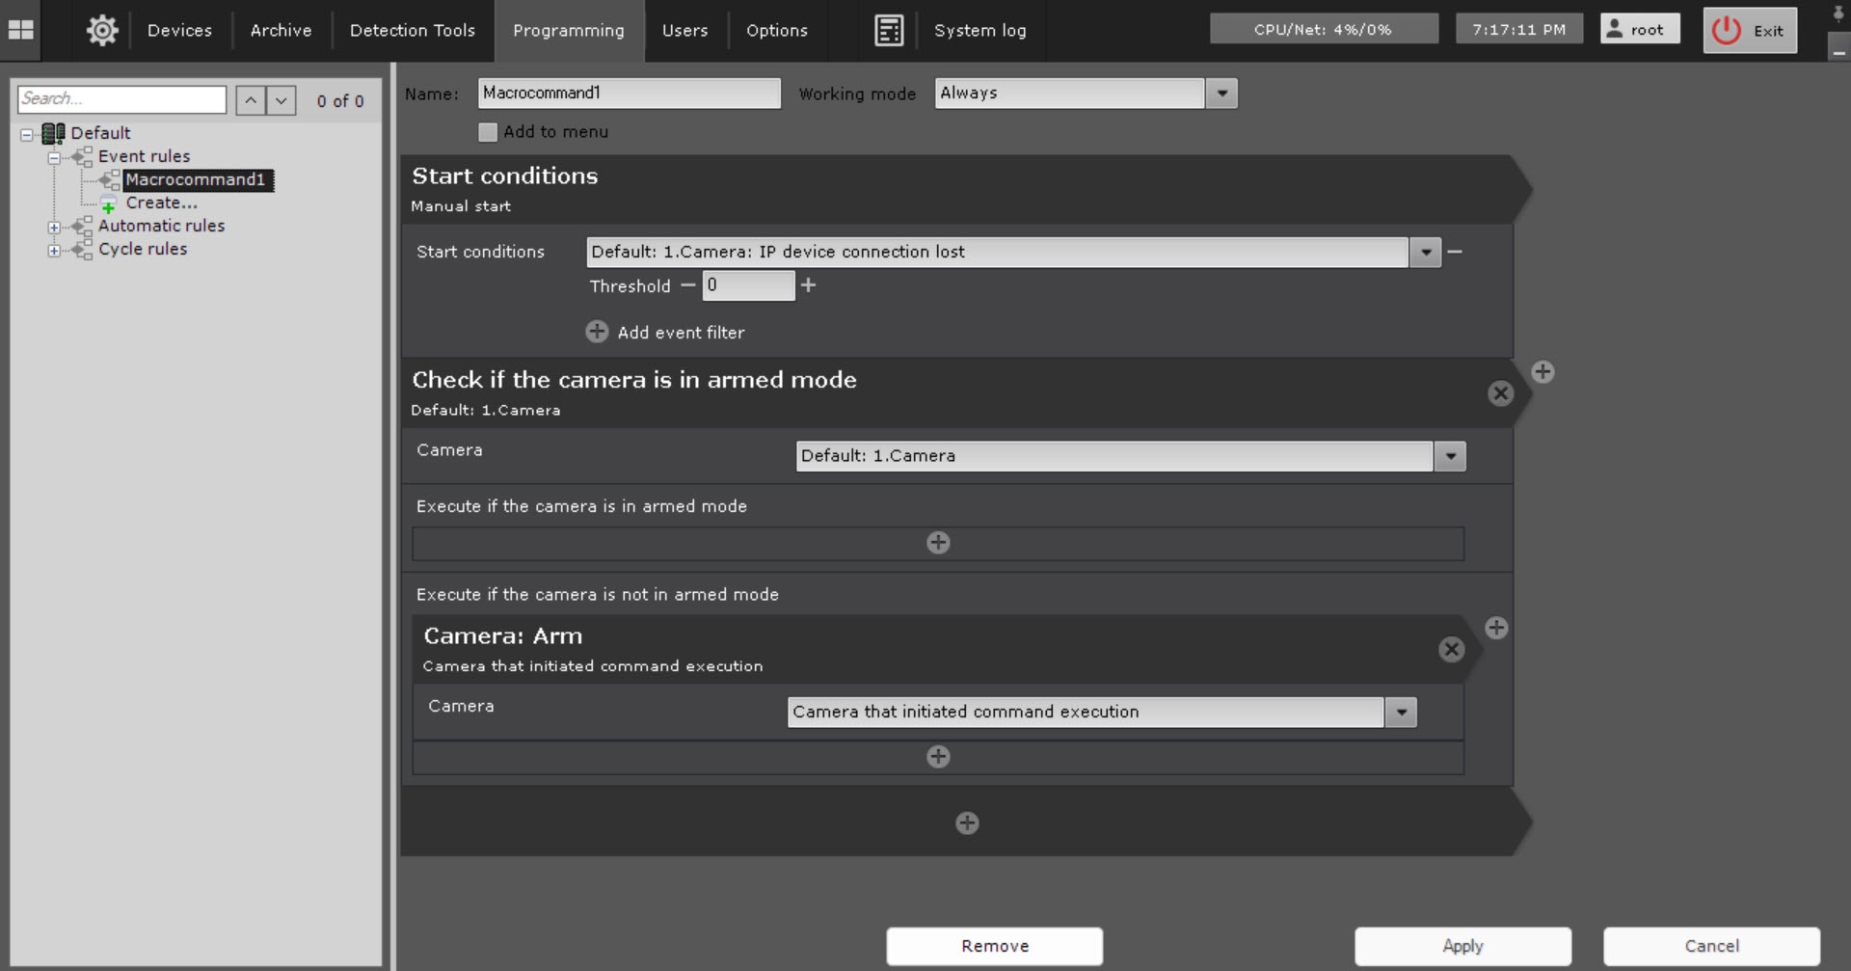This screenshot has height=971, width=1851.
Task: Click the 'CPU/Net: 4%/0%' status indicator
Action: click(x=1324, y=29)
